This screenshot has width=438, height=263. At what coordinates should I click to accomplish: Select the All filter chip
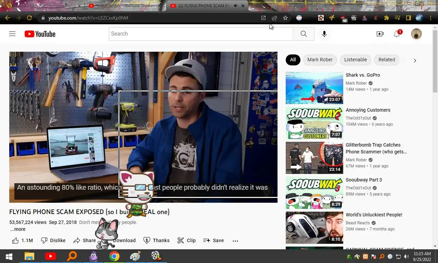(x=293, y=60)
